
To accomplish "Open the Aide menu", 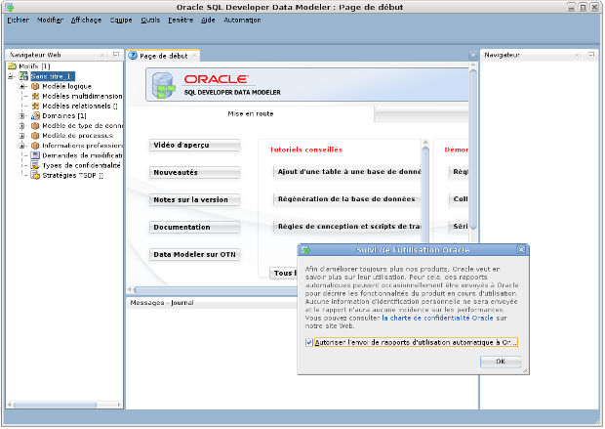I will (x=208, y=21).
